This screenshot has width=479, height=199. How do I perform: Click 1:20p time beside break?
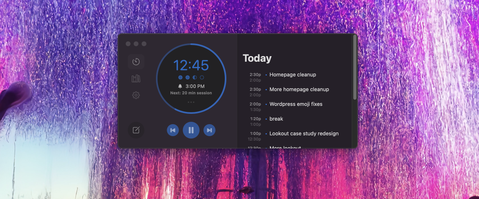(255, 119)
